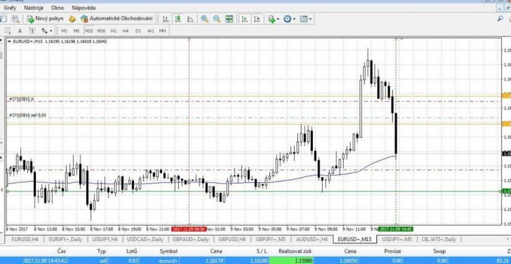Sort by Realizovat zisk column header
The height and width of the screenshot is (264, 511).
coord(295,252)
